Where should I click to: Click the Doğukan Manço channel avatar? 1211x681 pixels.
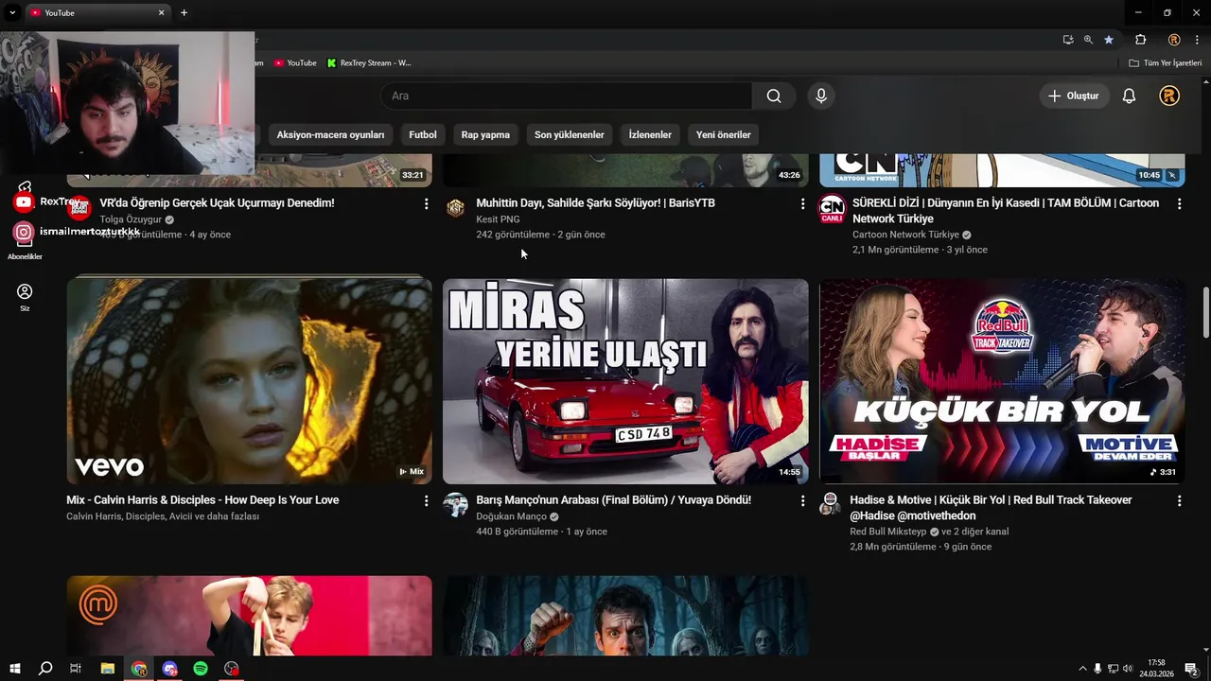point(456,504)
